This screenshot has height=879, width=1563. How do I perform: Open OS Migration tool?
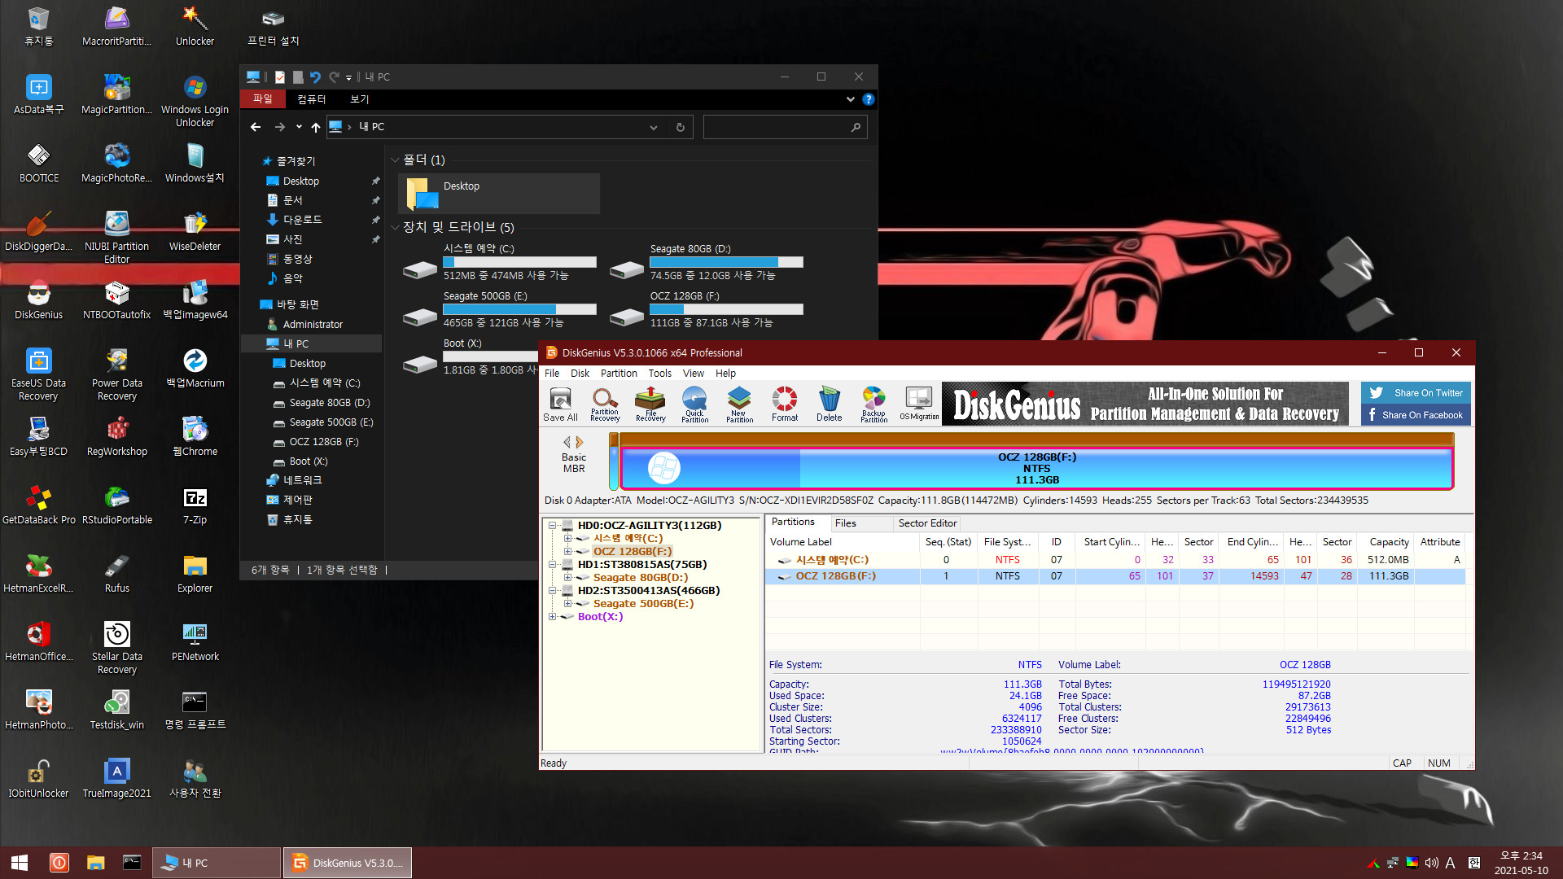tap(919, 404)
